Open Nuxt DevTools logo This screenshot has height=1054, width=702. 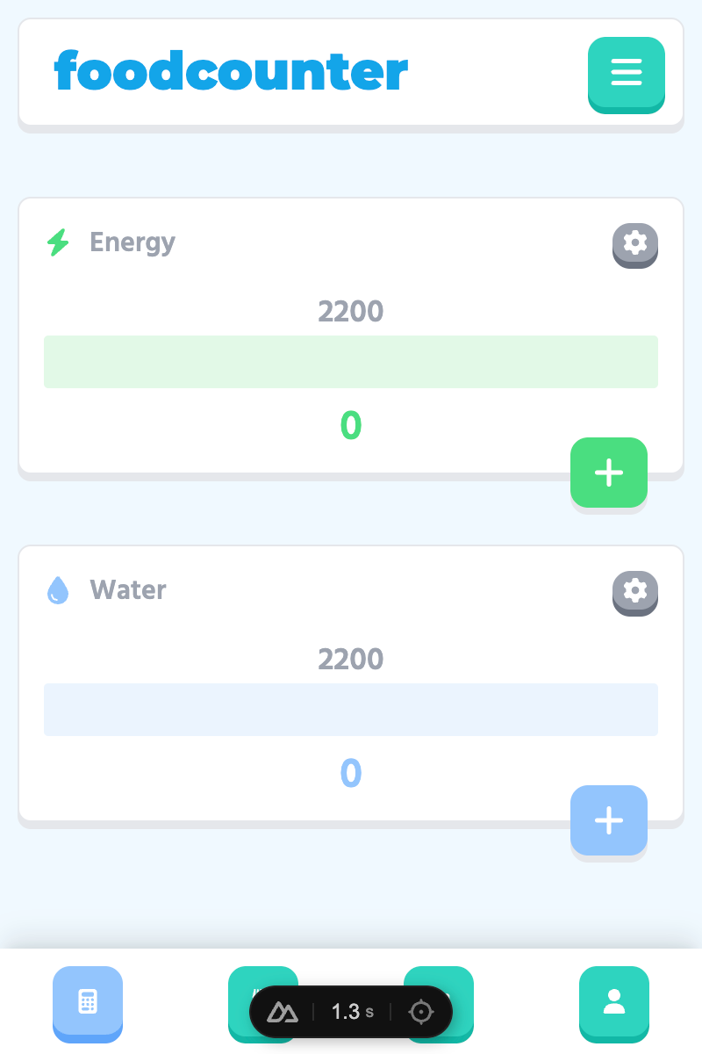point(283,1012)
